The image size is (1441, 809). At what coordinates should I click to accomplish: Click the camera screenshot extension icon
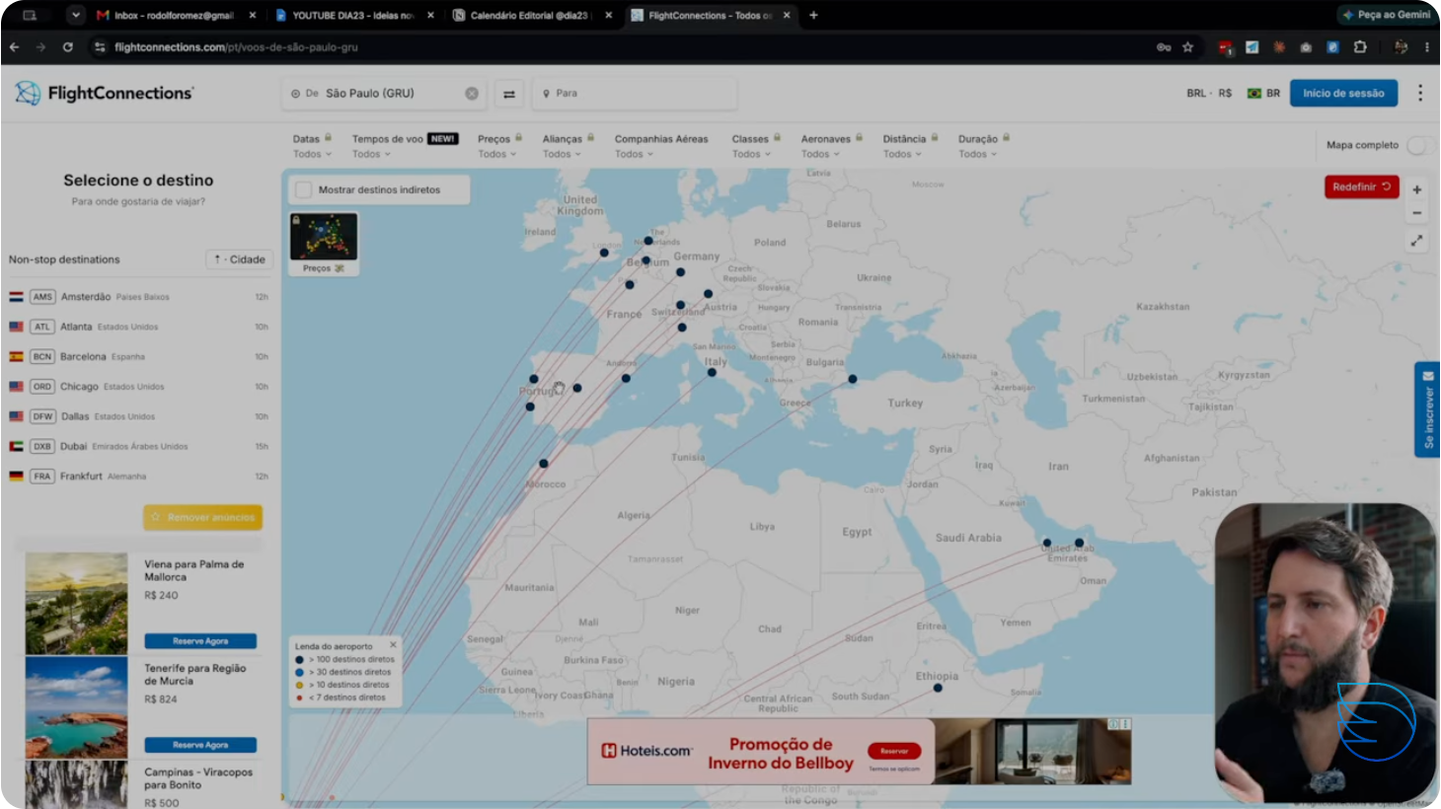[1306, 46]
